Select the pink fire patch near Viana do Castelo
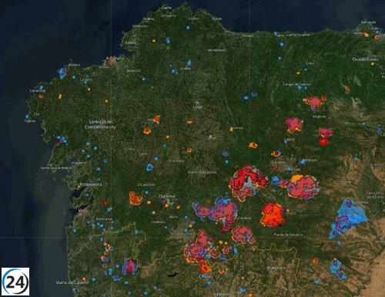The height and width of the screenshot is (297, 385). pyautogui.click(x=130, y=266)
